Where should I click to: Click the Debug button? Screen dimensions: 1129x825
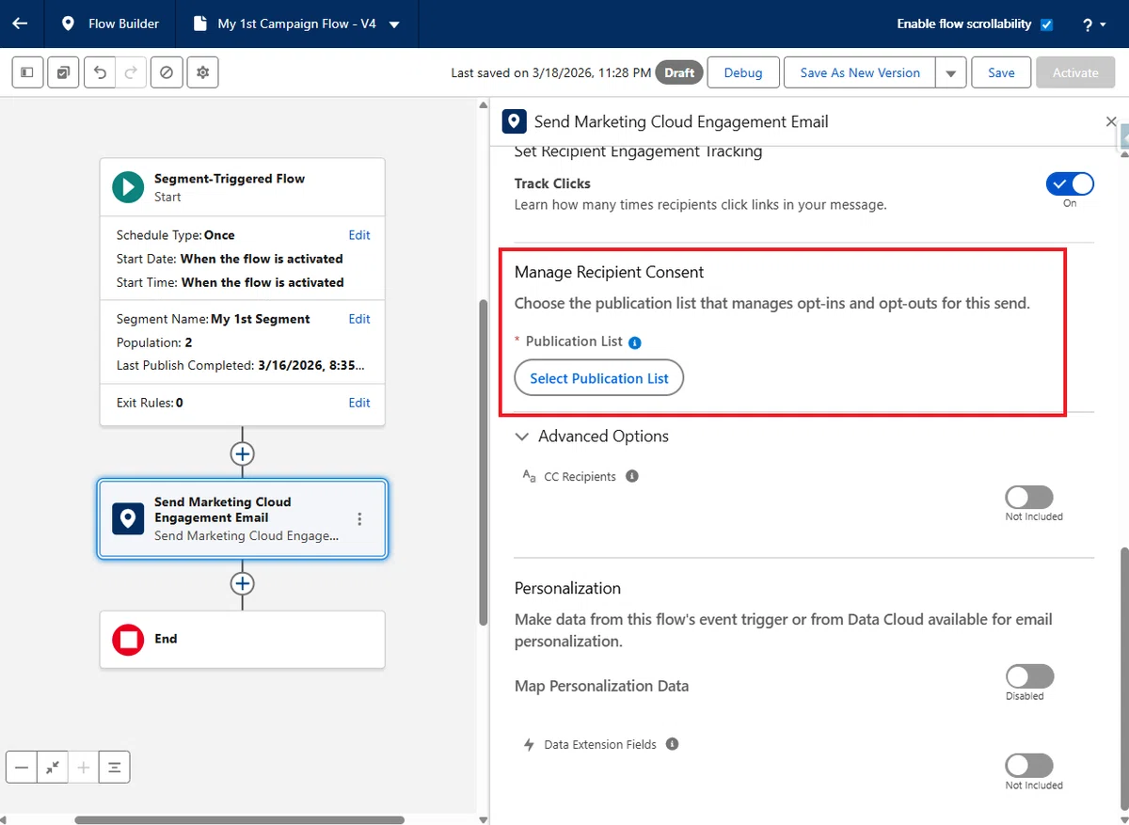[743, 72]
